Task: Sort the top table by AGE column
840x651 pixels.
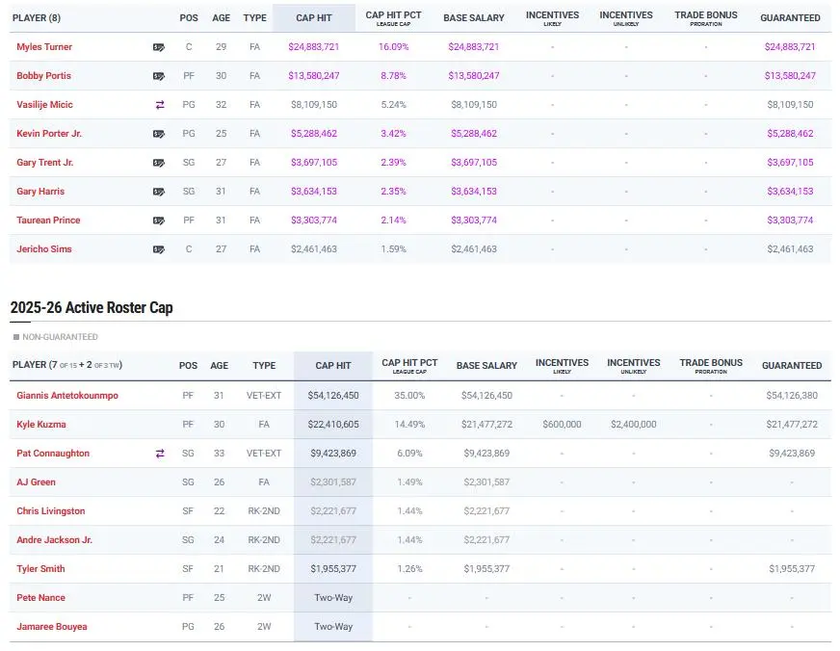Action: pyautogui.click(x=221, y=18)
